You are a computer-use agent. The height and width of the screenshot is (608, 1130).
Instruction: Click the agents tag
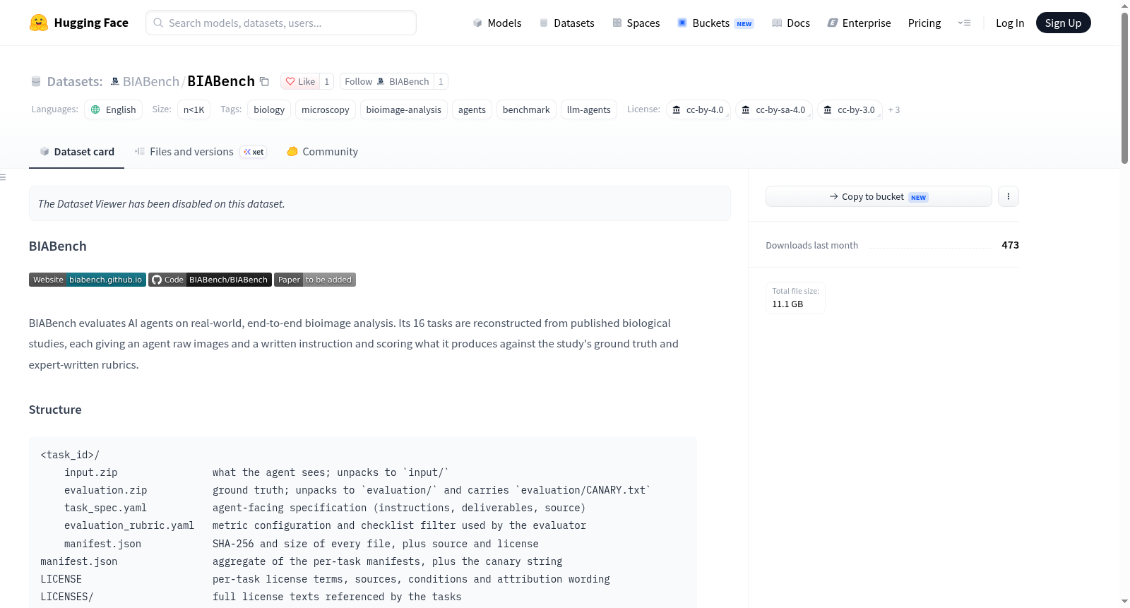472,109
